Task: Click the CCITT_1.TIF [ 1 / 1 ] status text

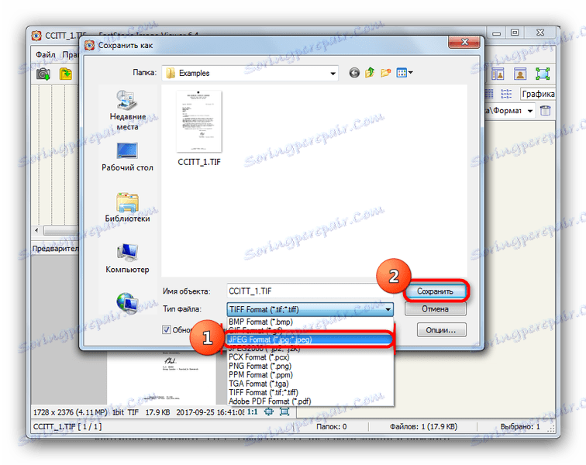Action: pos(67,426)
